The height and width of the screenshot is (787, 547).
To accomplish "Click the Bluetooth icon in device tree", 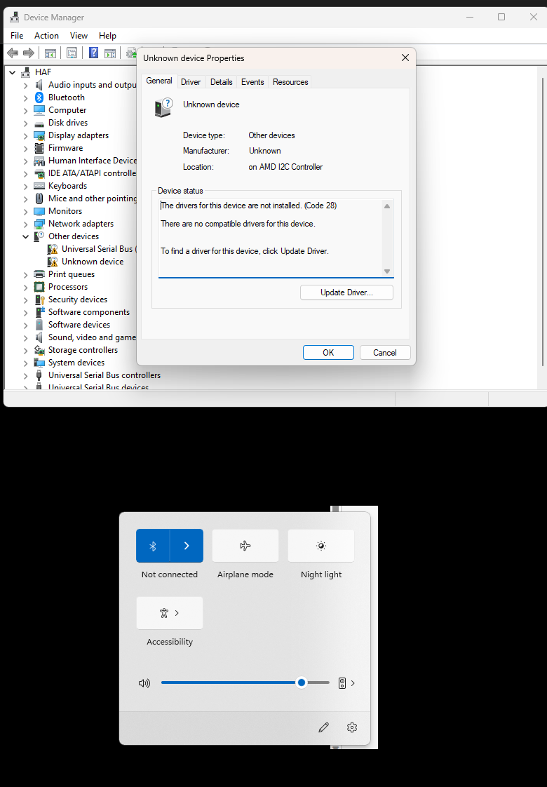I will (39, 97).
